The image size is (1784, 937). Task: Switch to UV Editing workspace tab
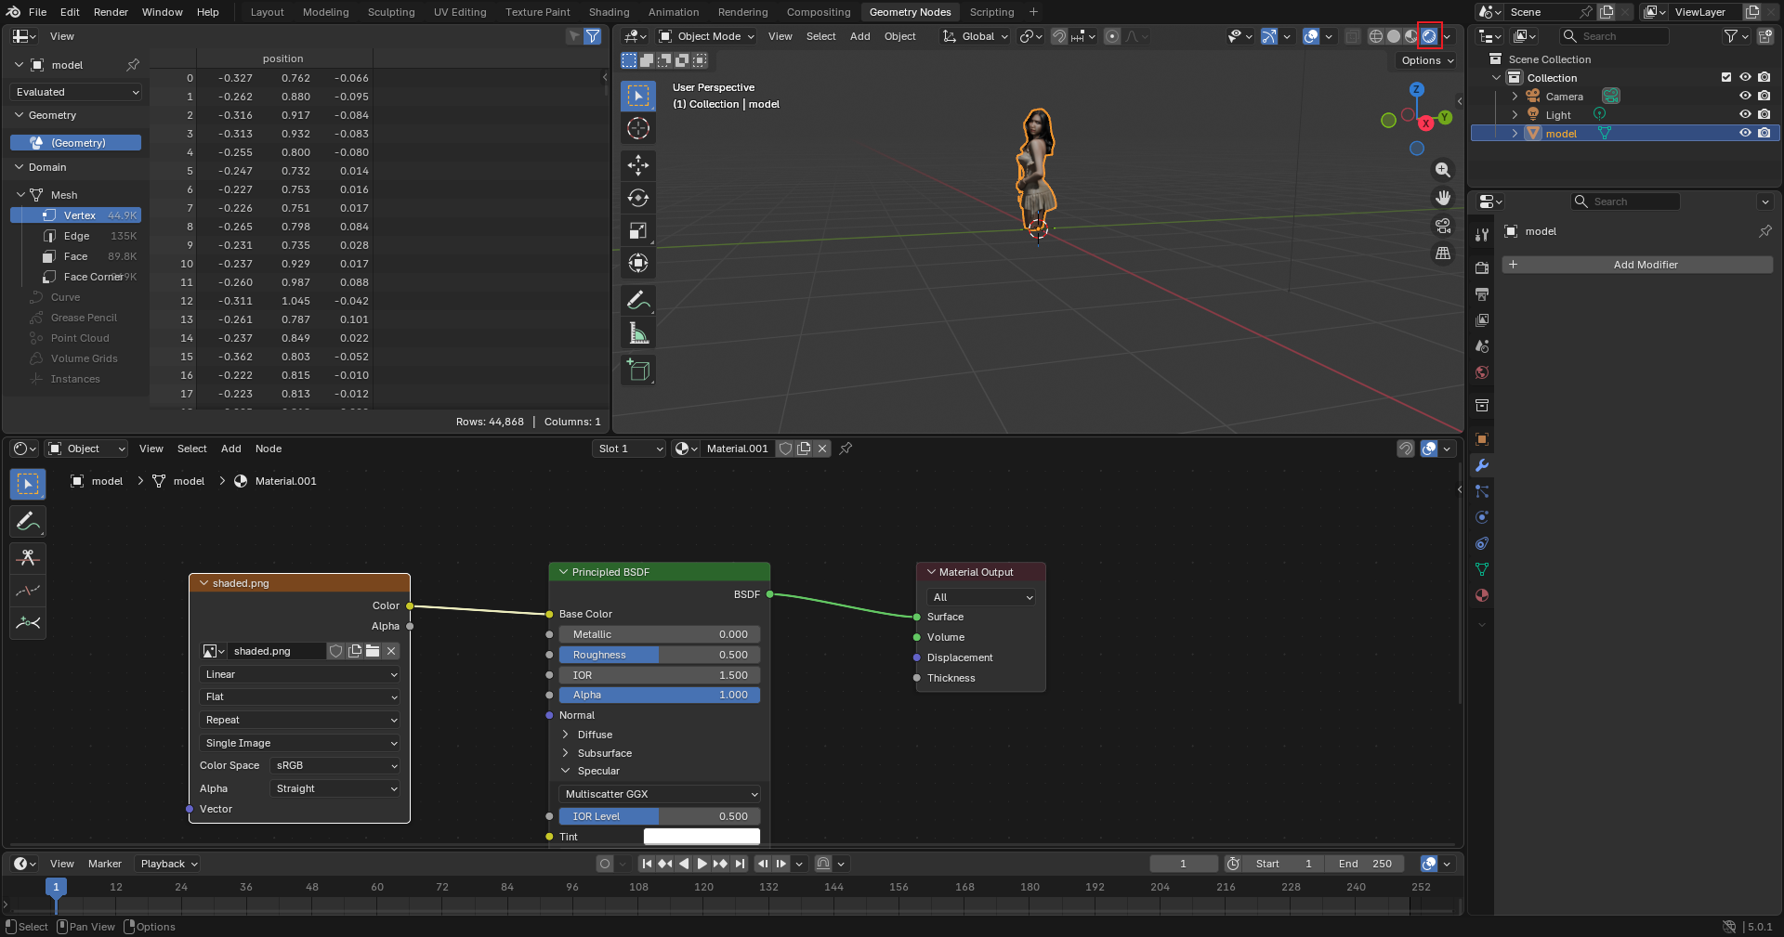(x=460, y=12)
